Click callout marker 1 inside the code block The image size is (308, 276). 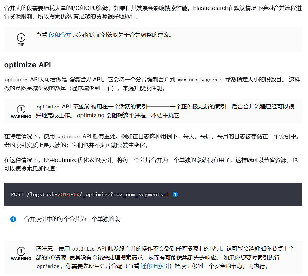click(175, 194)
